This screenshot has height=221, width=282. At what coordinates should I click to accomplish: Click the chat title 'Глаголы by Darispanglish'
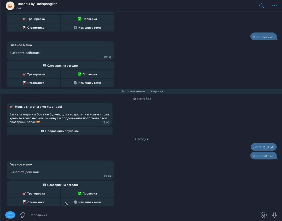(37, 4)
